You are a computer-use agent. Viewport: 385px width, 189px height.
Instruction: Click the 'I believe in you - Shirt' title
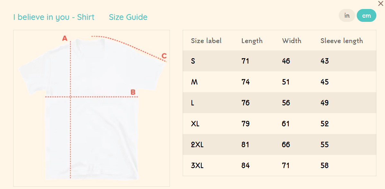[x=54, y=17]
